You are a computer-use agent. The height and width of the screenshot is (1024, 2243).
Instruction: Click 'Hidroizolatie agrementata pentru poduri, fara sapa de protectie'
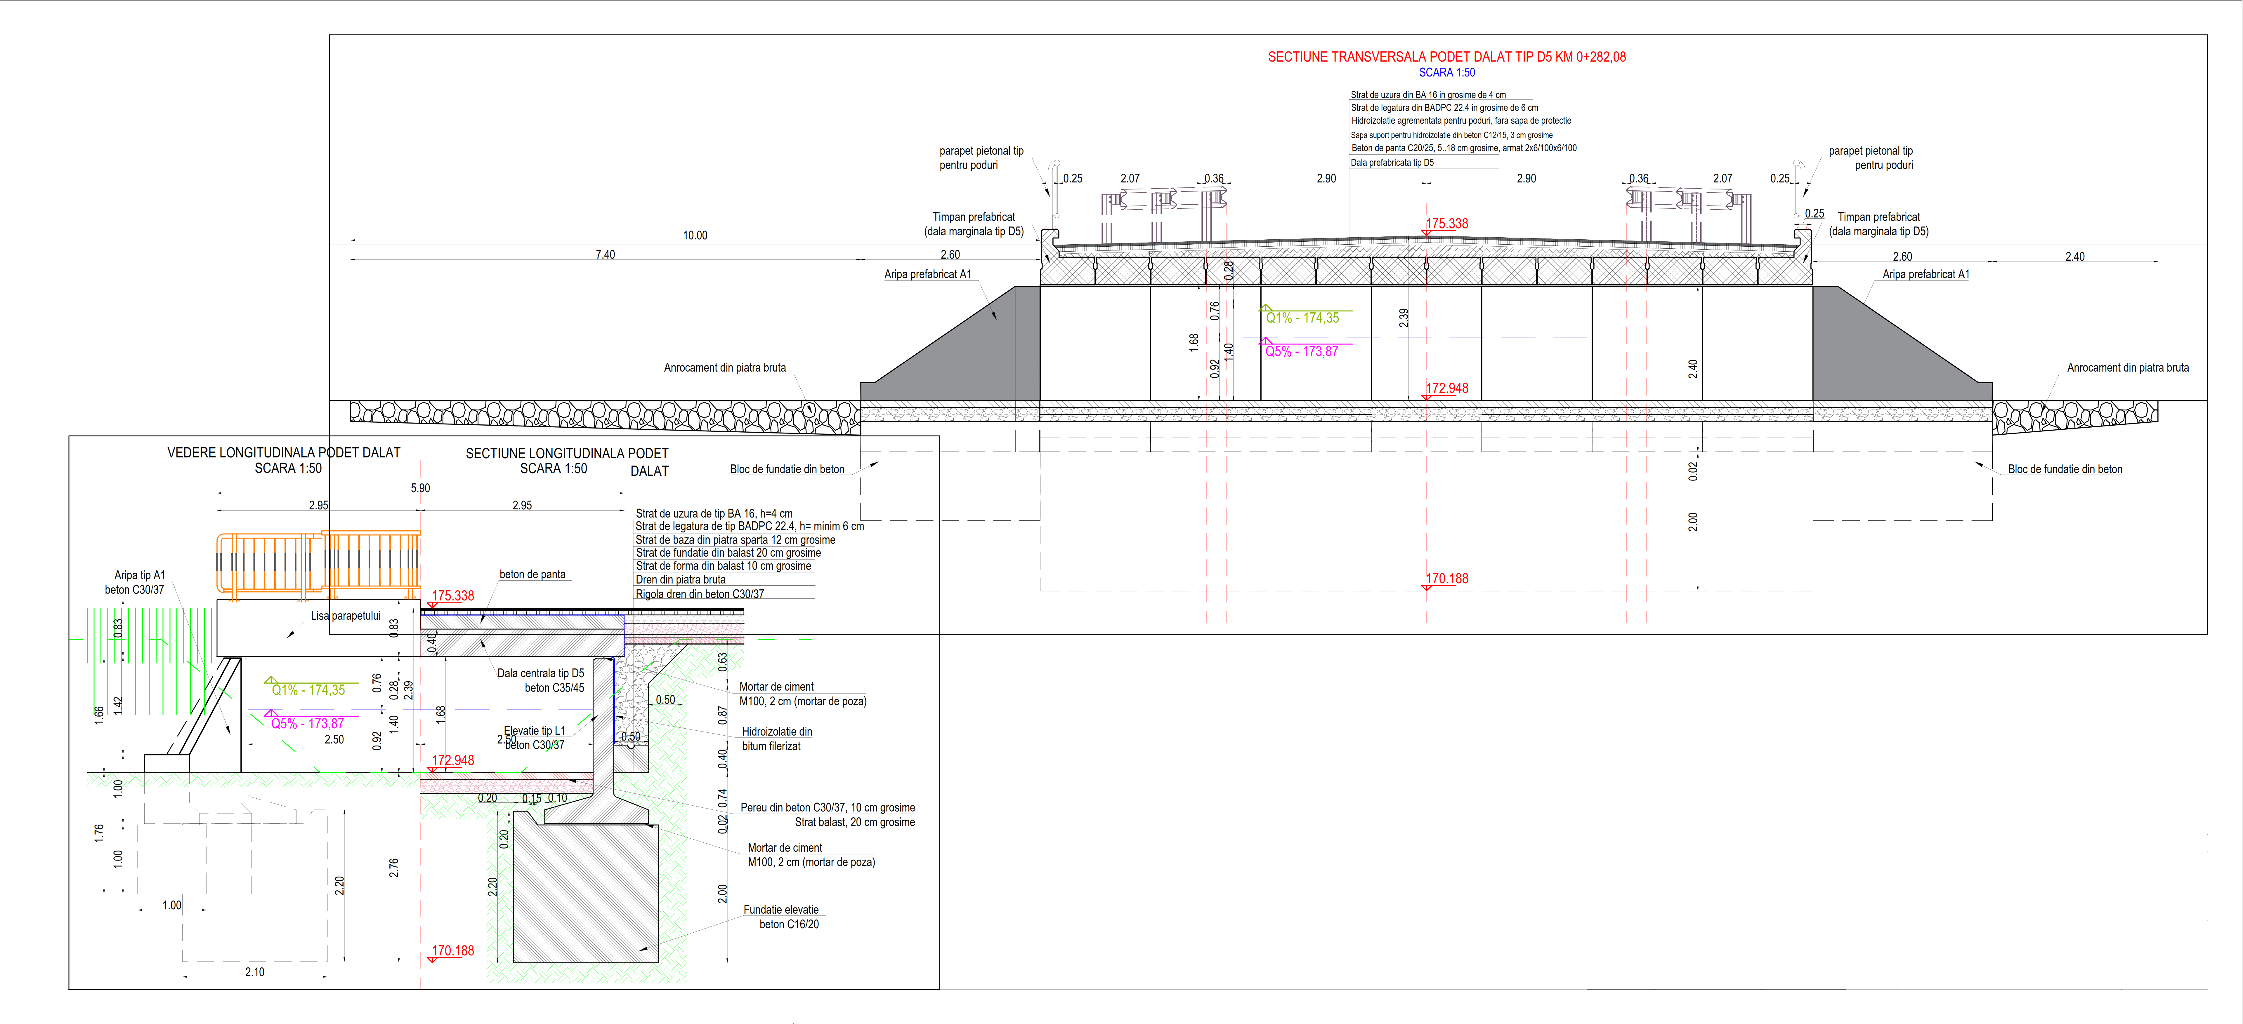click(x=1461, y=121)
